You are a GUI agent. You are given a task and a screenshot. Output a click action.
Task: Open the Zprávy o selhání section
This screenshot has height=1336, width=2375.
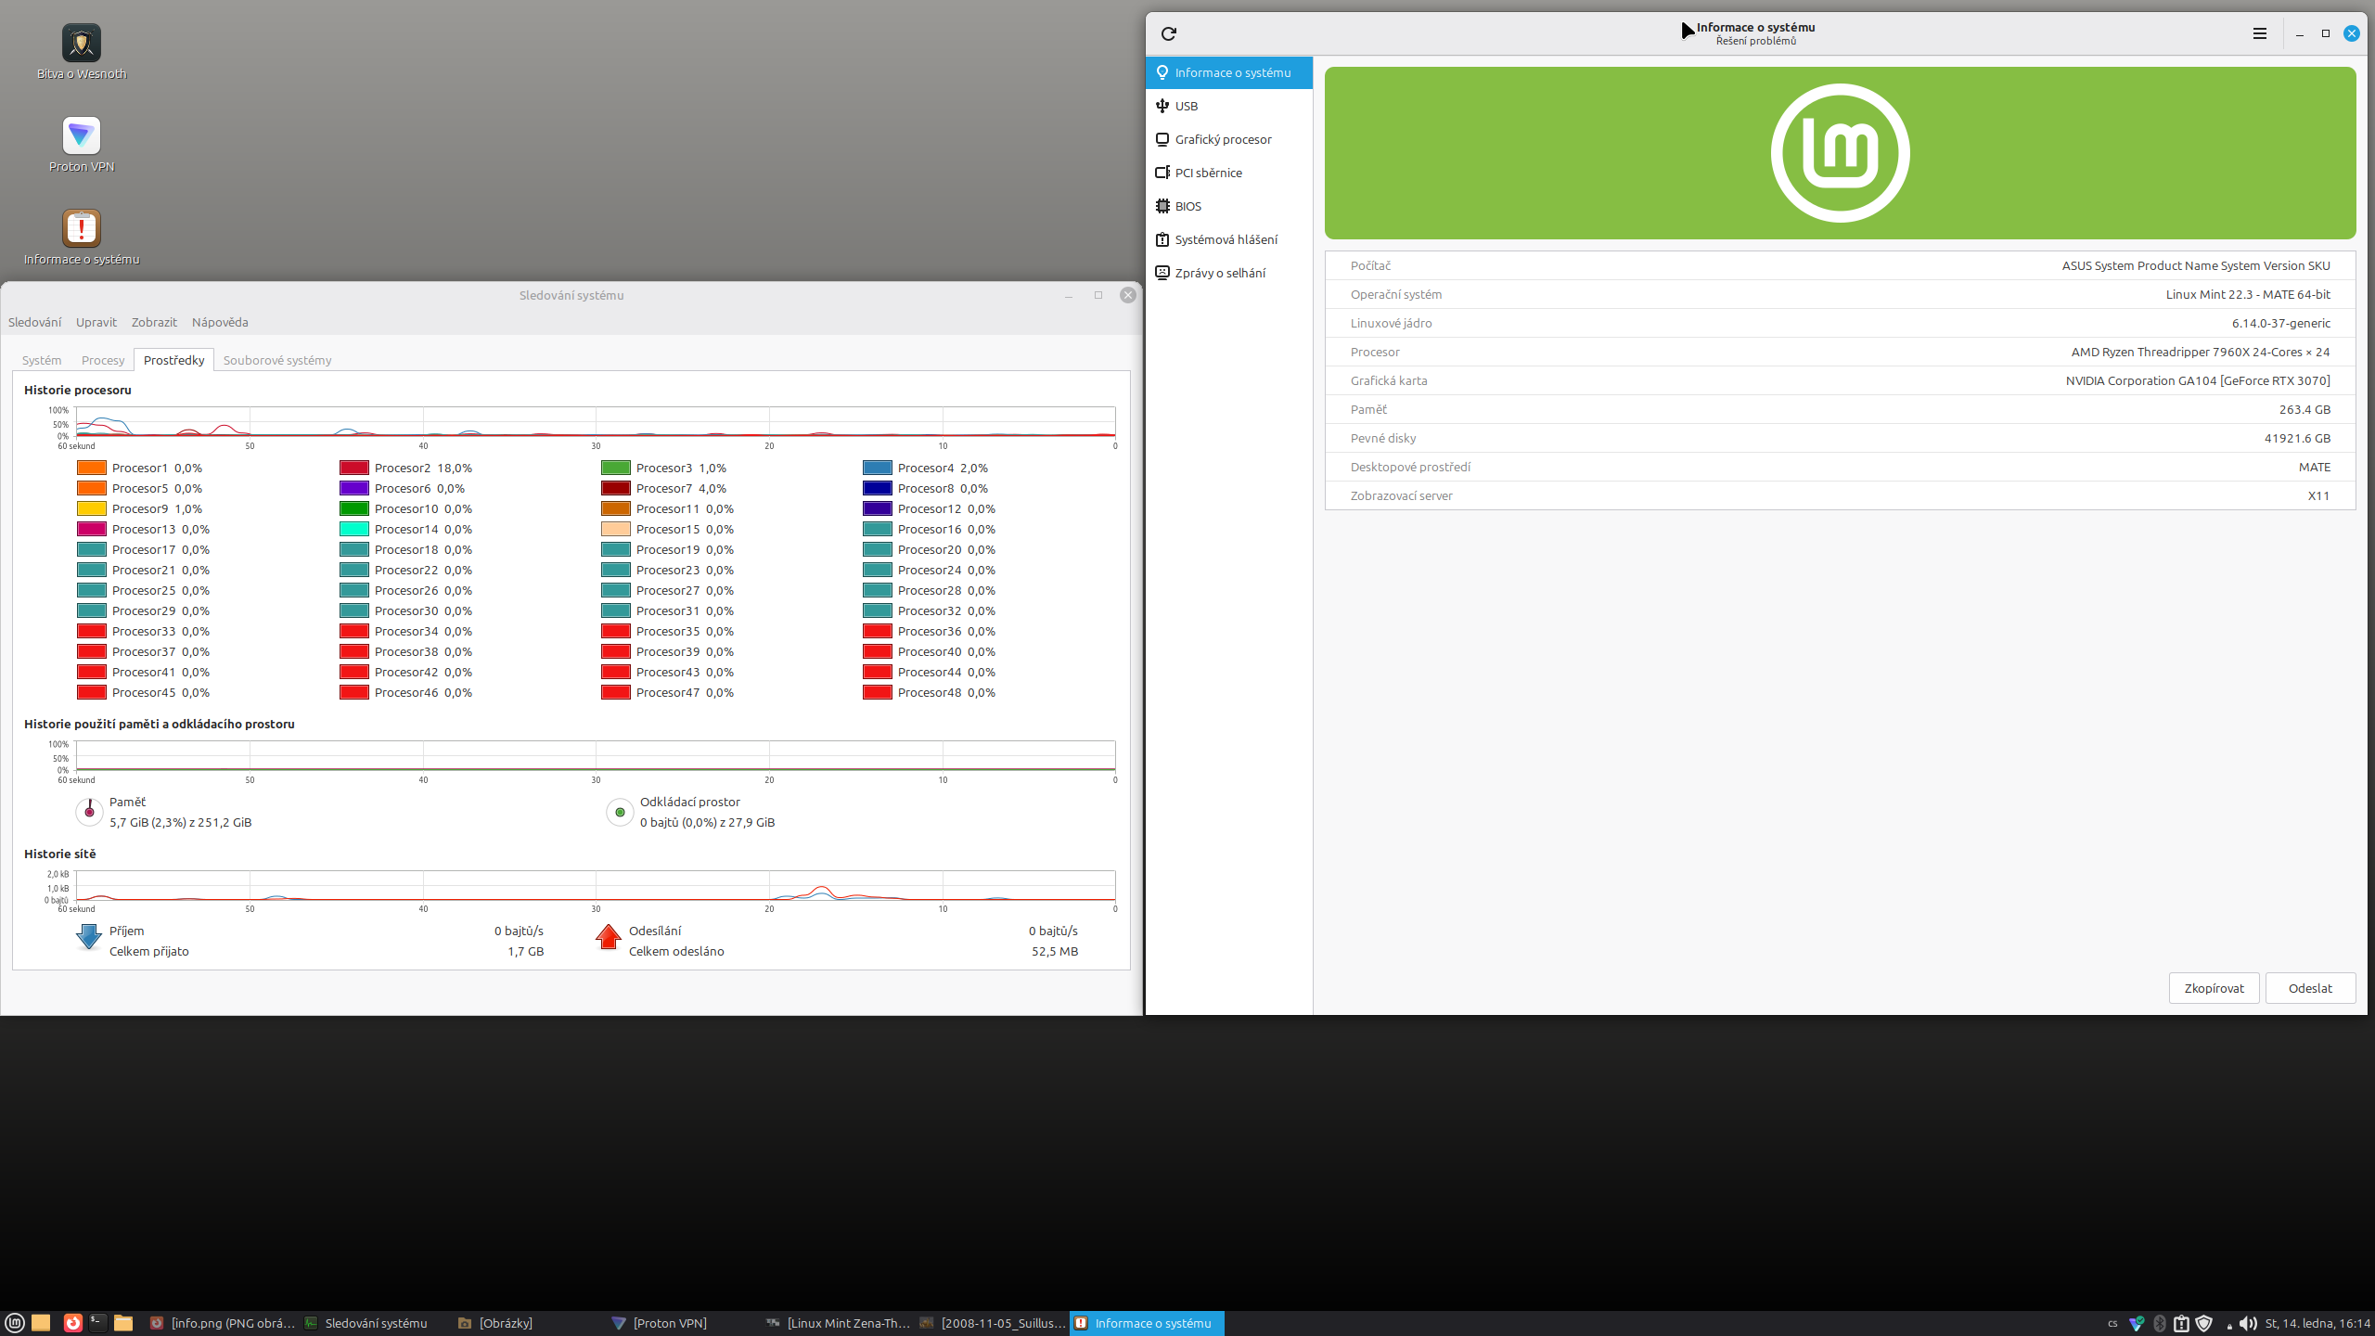point(1219,273)
